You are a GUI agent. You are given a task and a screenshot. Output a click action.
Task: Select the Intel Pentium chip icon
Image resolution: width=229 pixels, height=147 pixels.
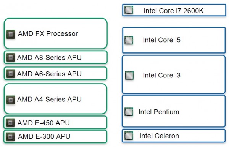point(129,112)
